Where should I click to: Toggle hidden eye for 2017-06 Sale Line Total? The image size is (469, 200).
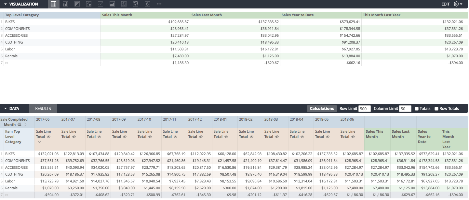tap(48, 137)
